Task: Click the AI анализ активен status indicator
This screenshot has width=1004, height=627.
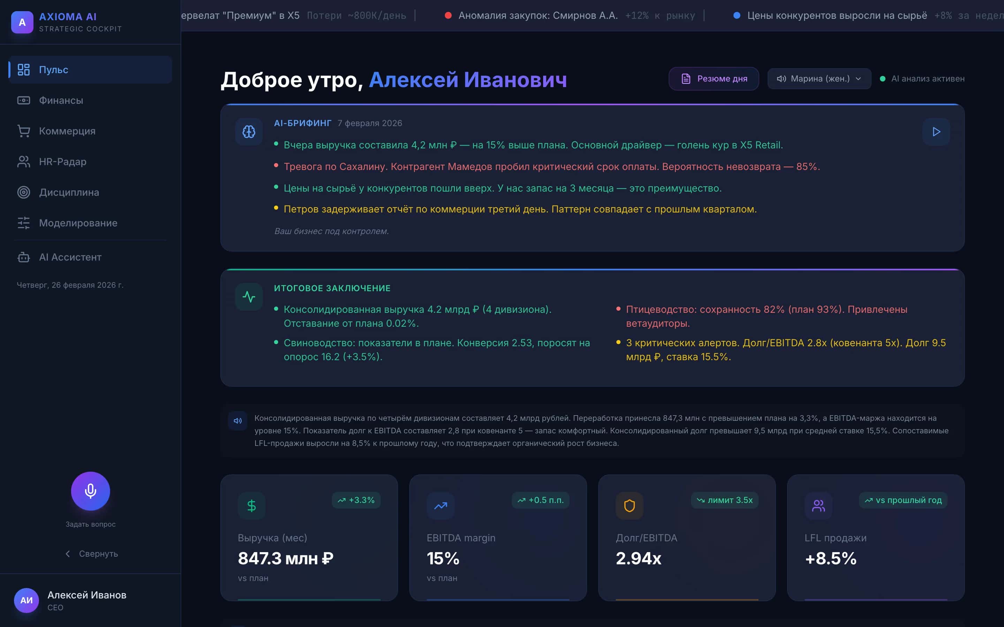Action: coord(922,79)
